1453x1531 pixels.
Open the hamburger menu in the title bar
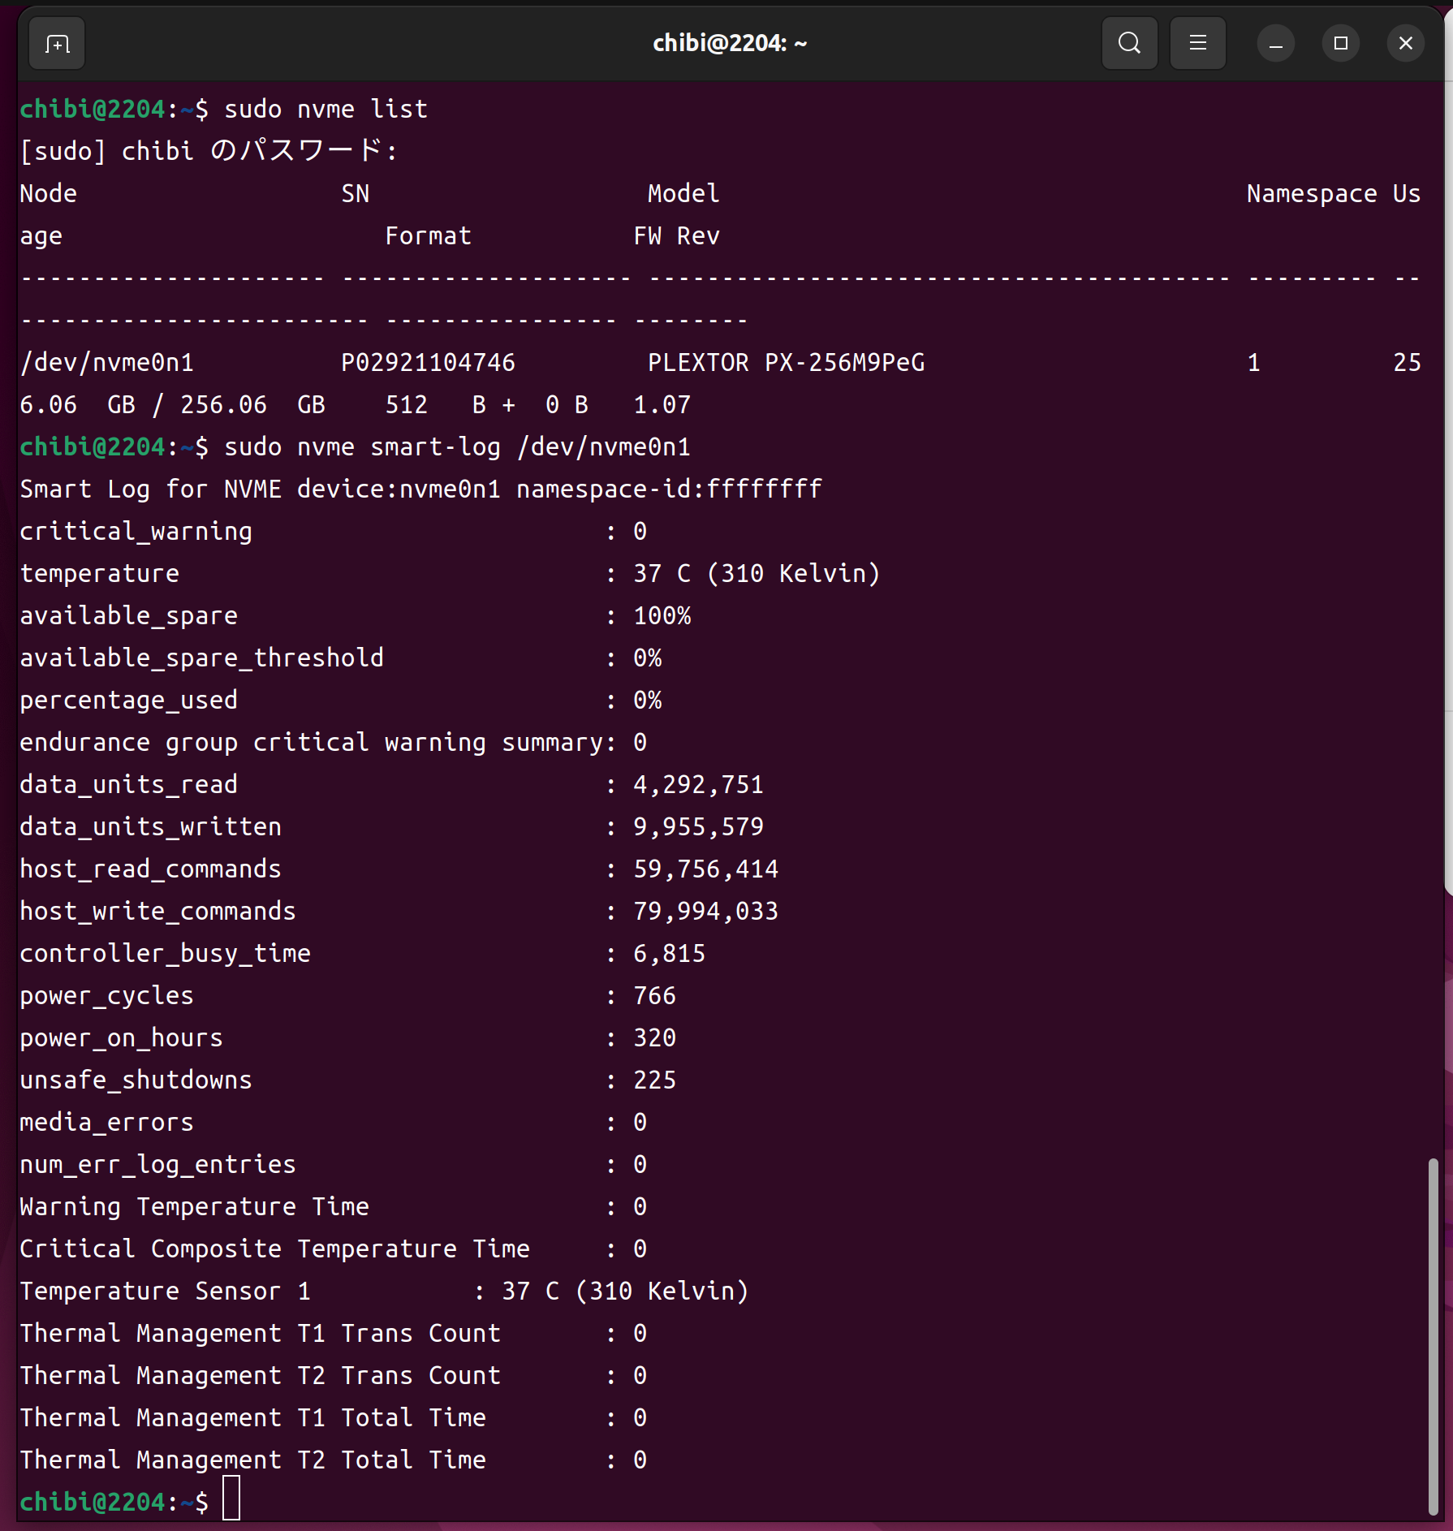pos(1197,44)
